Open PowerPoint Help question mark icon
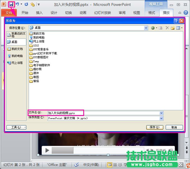The image size is (190, 169). [x=186, y=13]
